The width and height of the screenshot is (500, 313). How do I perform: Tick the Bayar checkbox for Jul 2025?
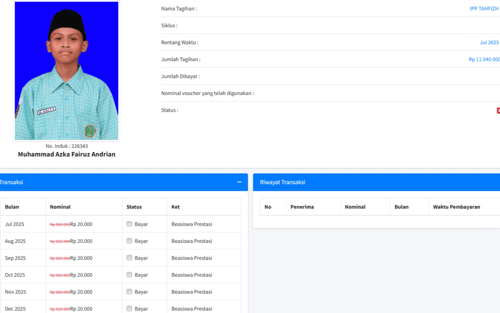(129, 224)
